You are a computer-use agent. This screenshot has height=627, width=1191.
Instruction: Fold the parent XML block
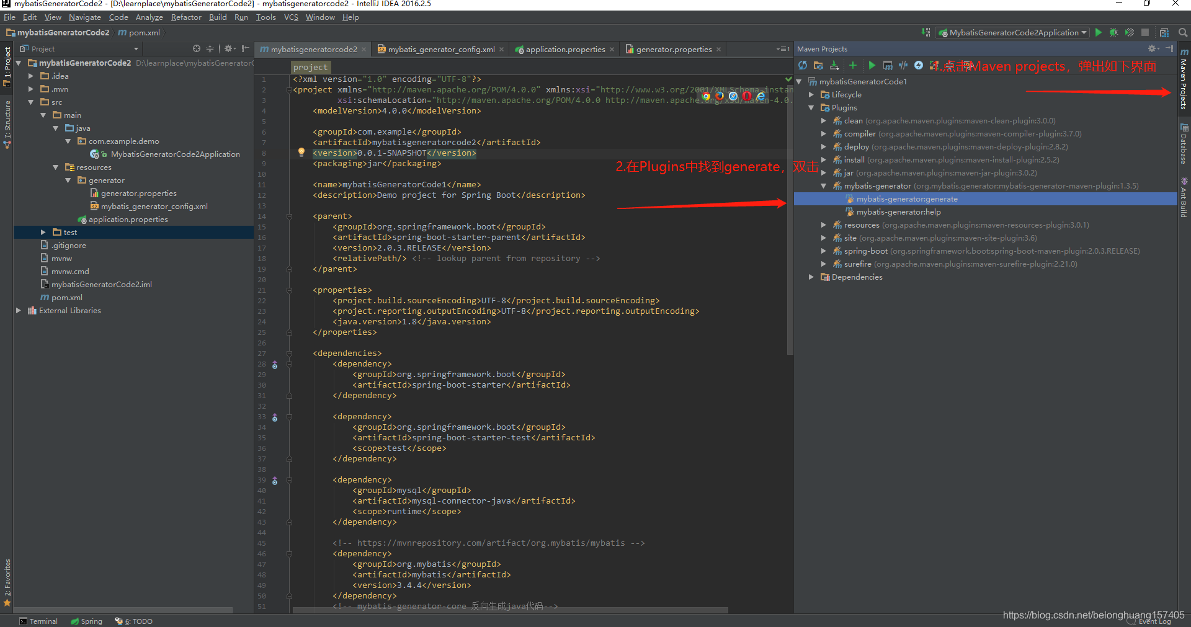coord(289,216)
